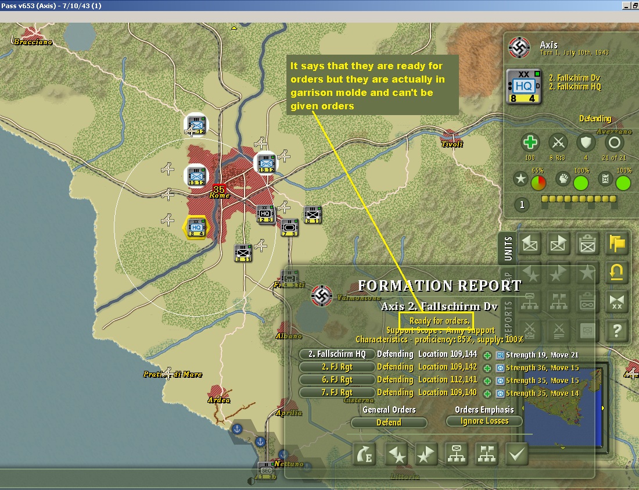Click green plus in the 7. FJ Rgt row
This screenshot has height=490, width=639.
[x=487, y=394]
